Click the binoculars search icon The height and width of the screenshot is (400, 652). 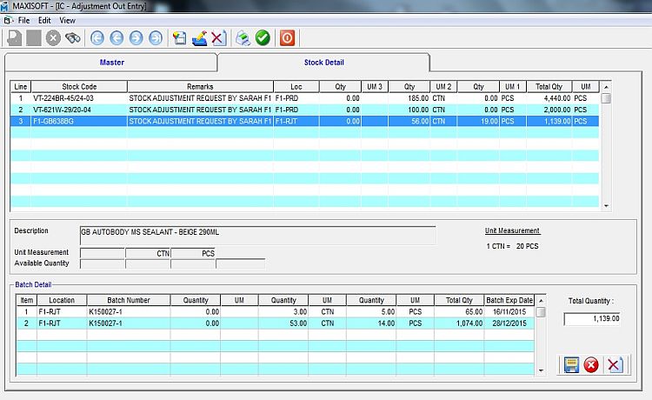pos(73,38)
